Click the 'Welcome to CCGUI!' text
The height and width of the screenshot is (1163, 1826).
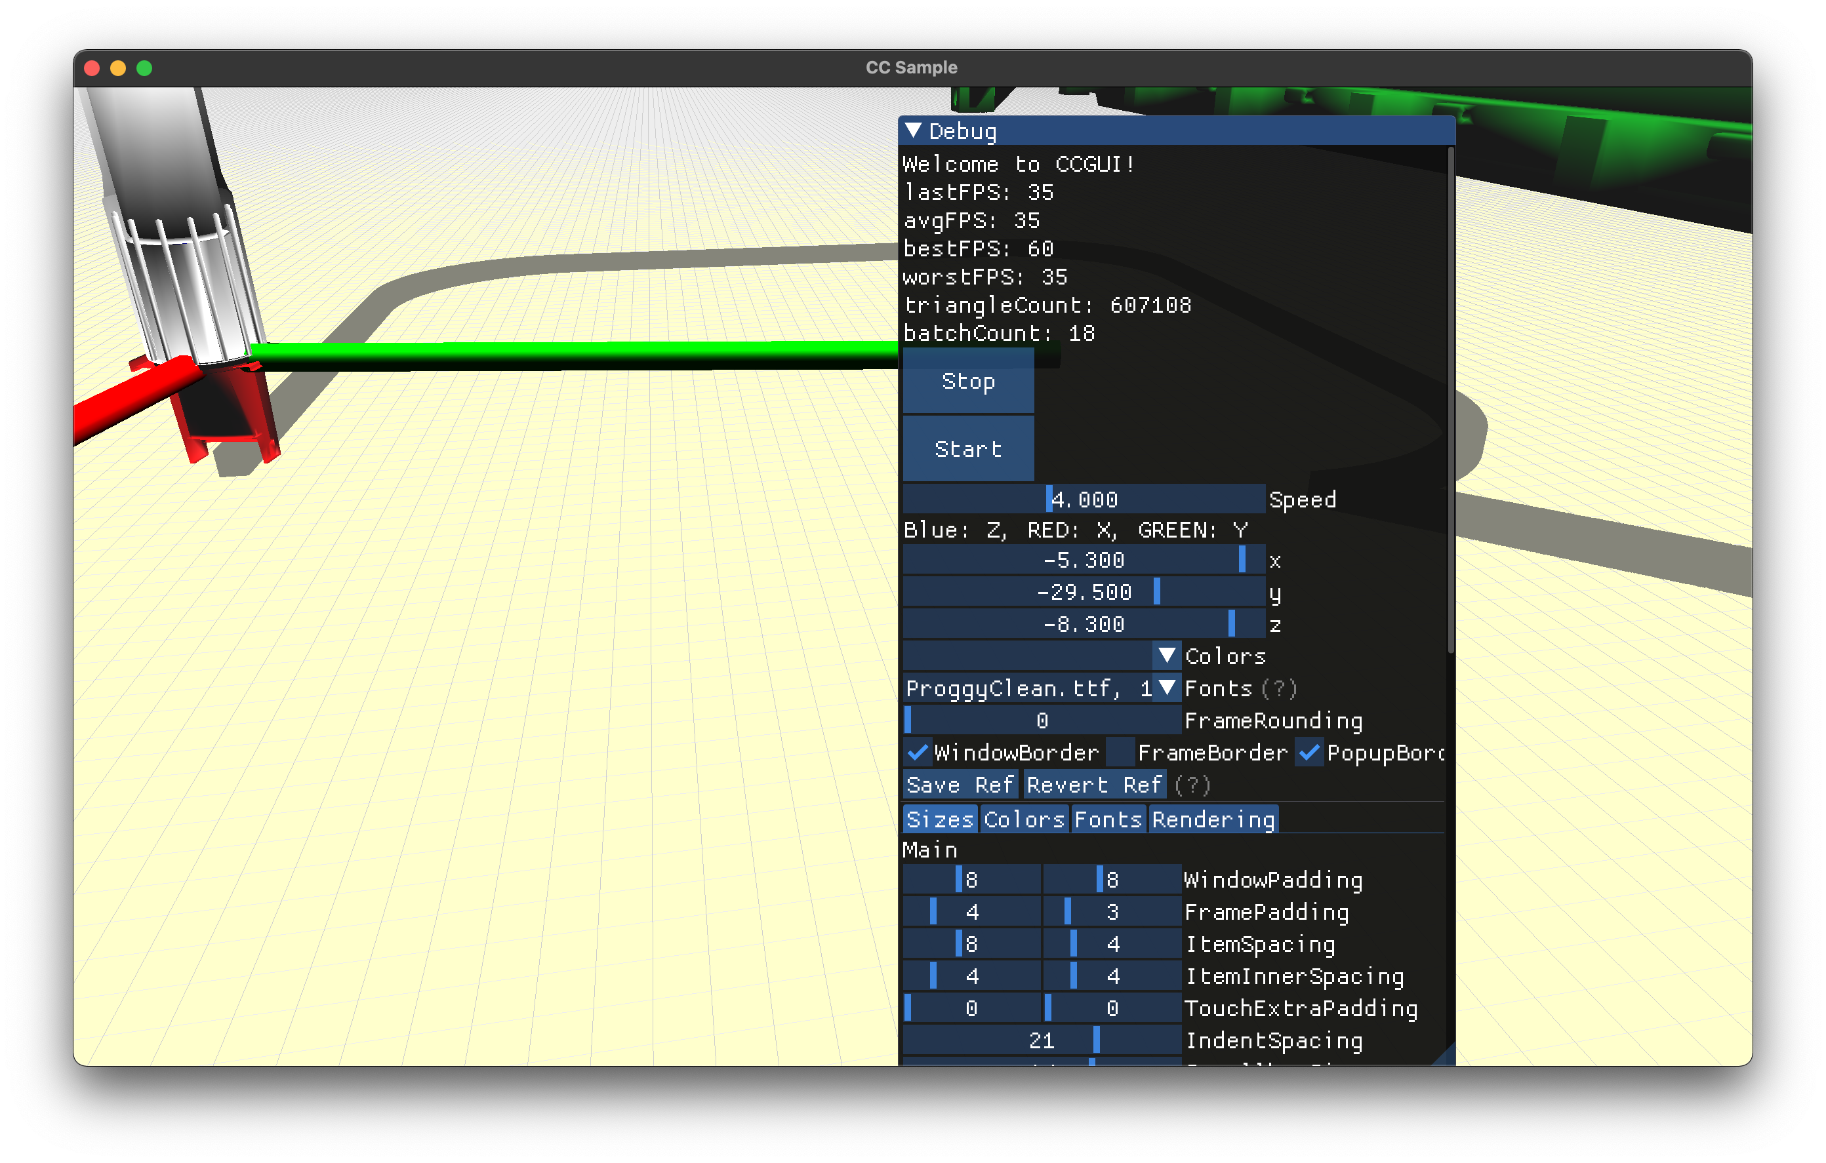click(1019, 164)
